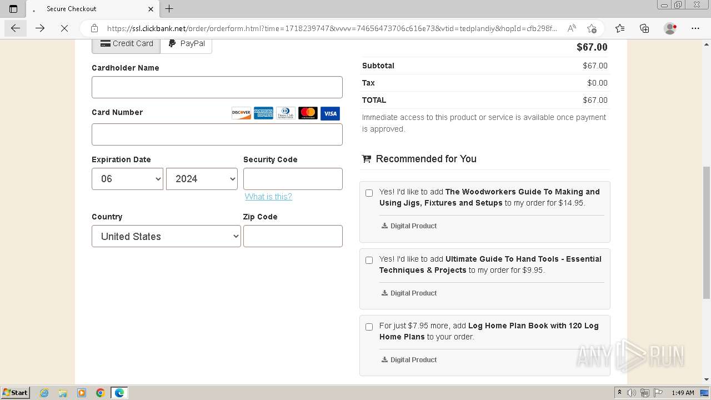
Task: Click the shopping cart icon beside Recommended
Action: coord(367,159)
